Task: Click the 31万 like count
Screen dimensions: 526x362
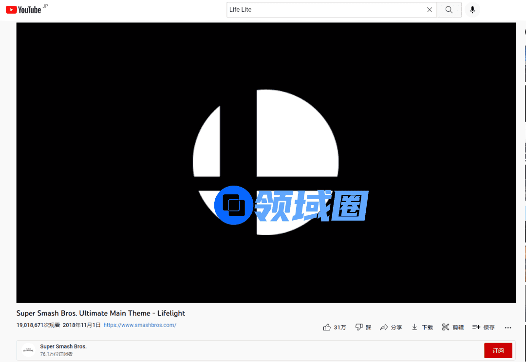Action: click(x=340, y=328)
